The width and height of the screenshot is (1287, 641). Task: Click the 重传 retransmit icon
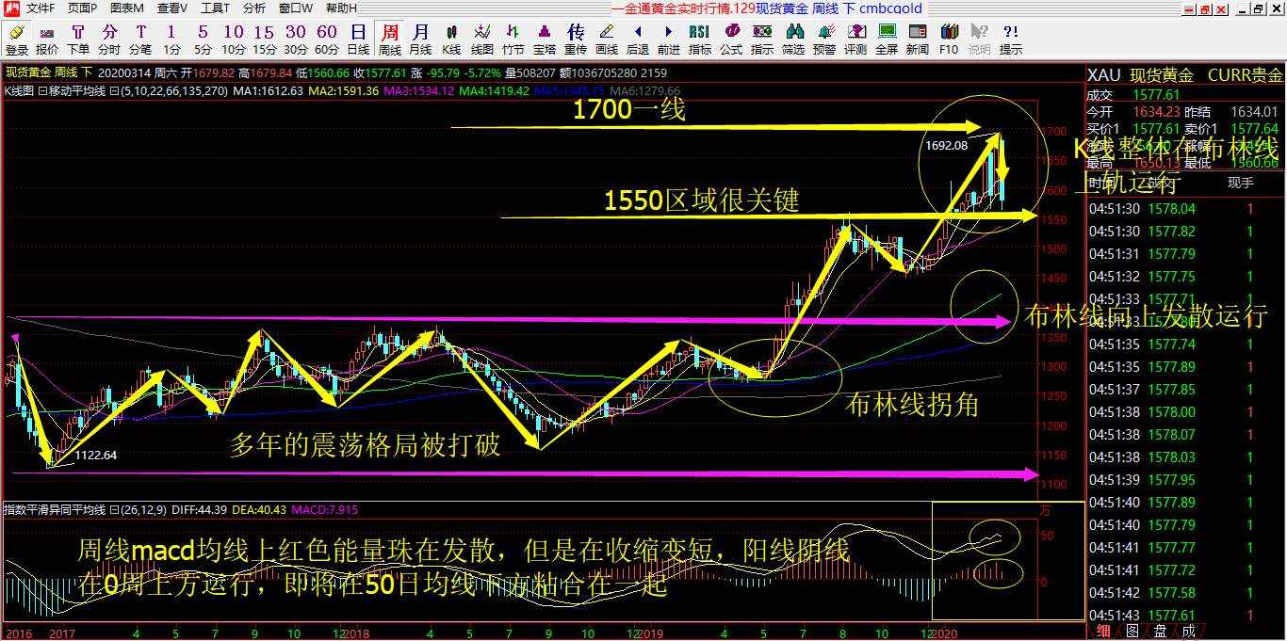[x=576, y=40]
